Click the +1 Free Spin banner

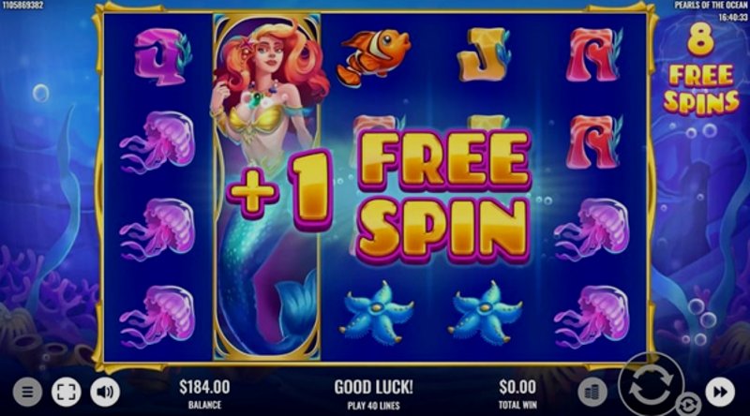[379, 196]
